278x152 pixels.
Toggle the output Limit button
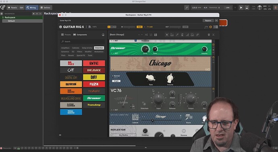tap(185, 27)
